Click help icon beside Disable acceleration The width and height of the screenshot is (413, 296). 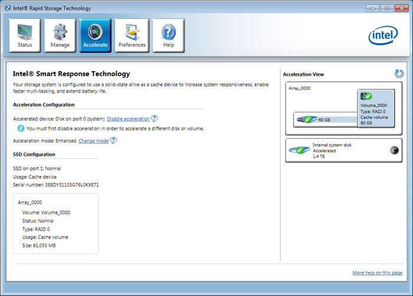coord(155,118)
